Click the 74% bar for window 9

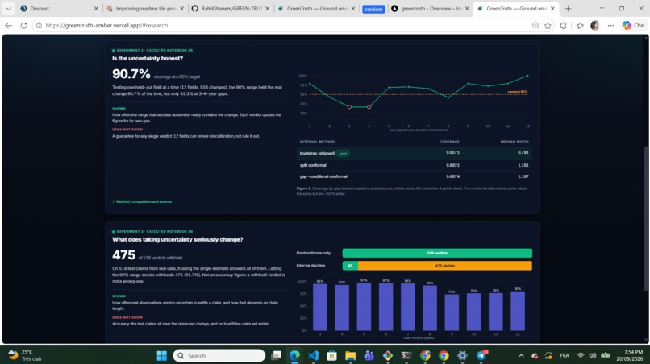pyautogui.click(x=452, y=312)
